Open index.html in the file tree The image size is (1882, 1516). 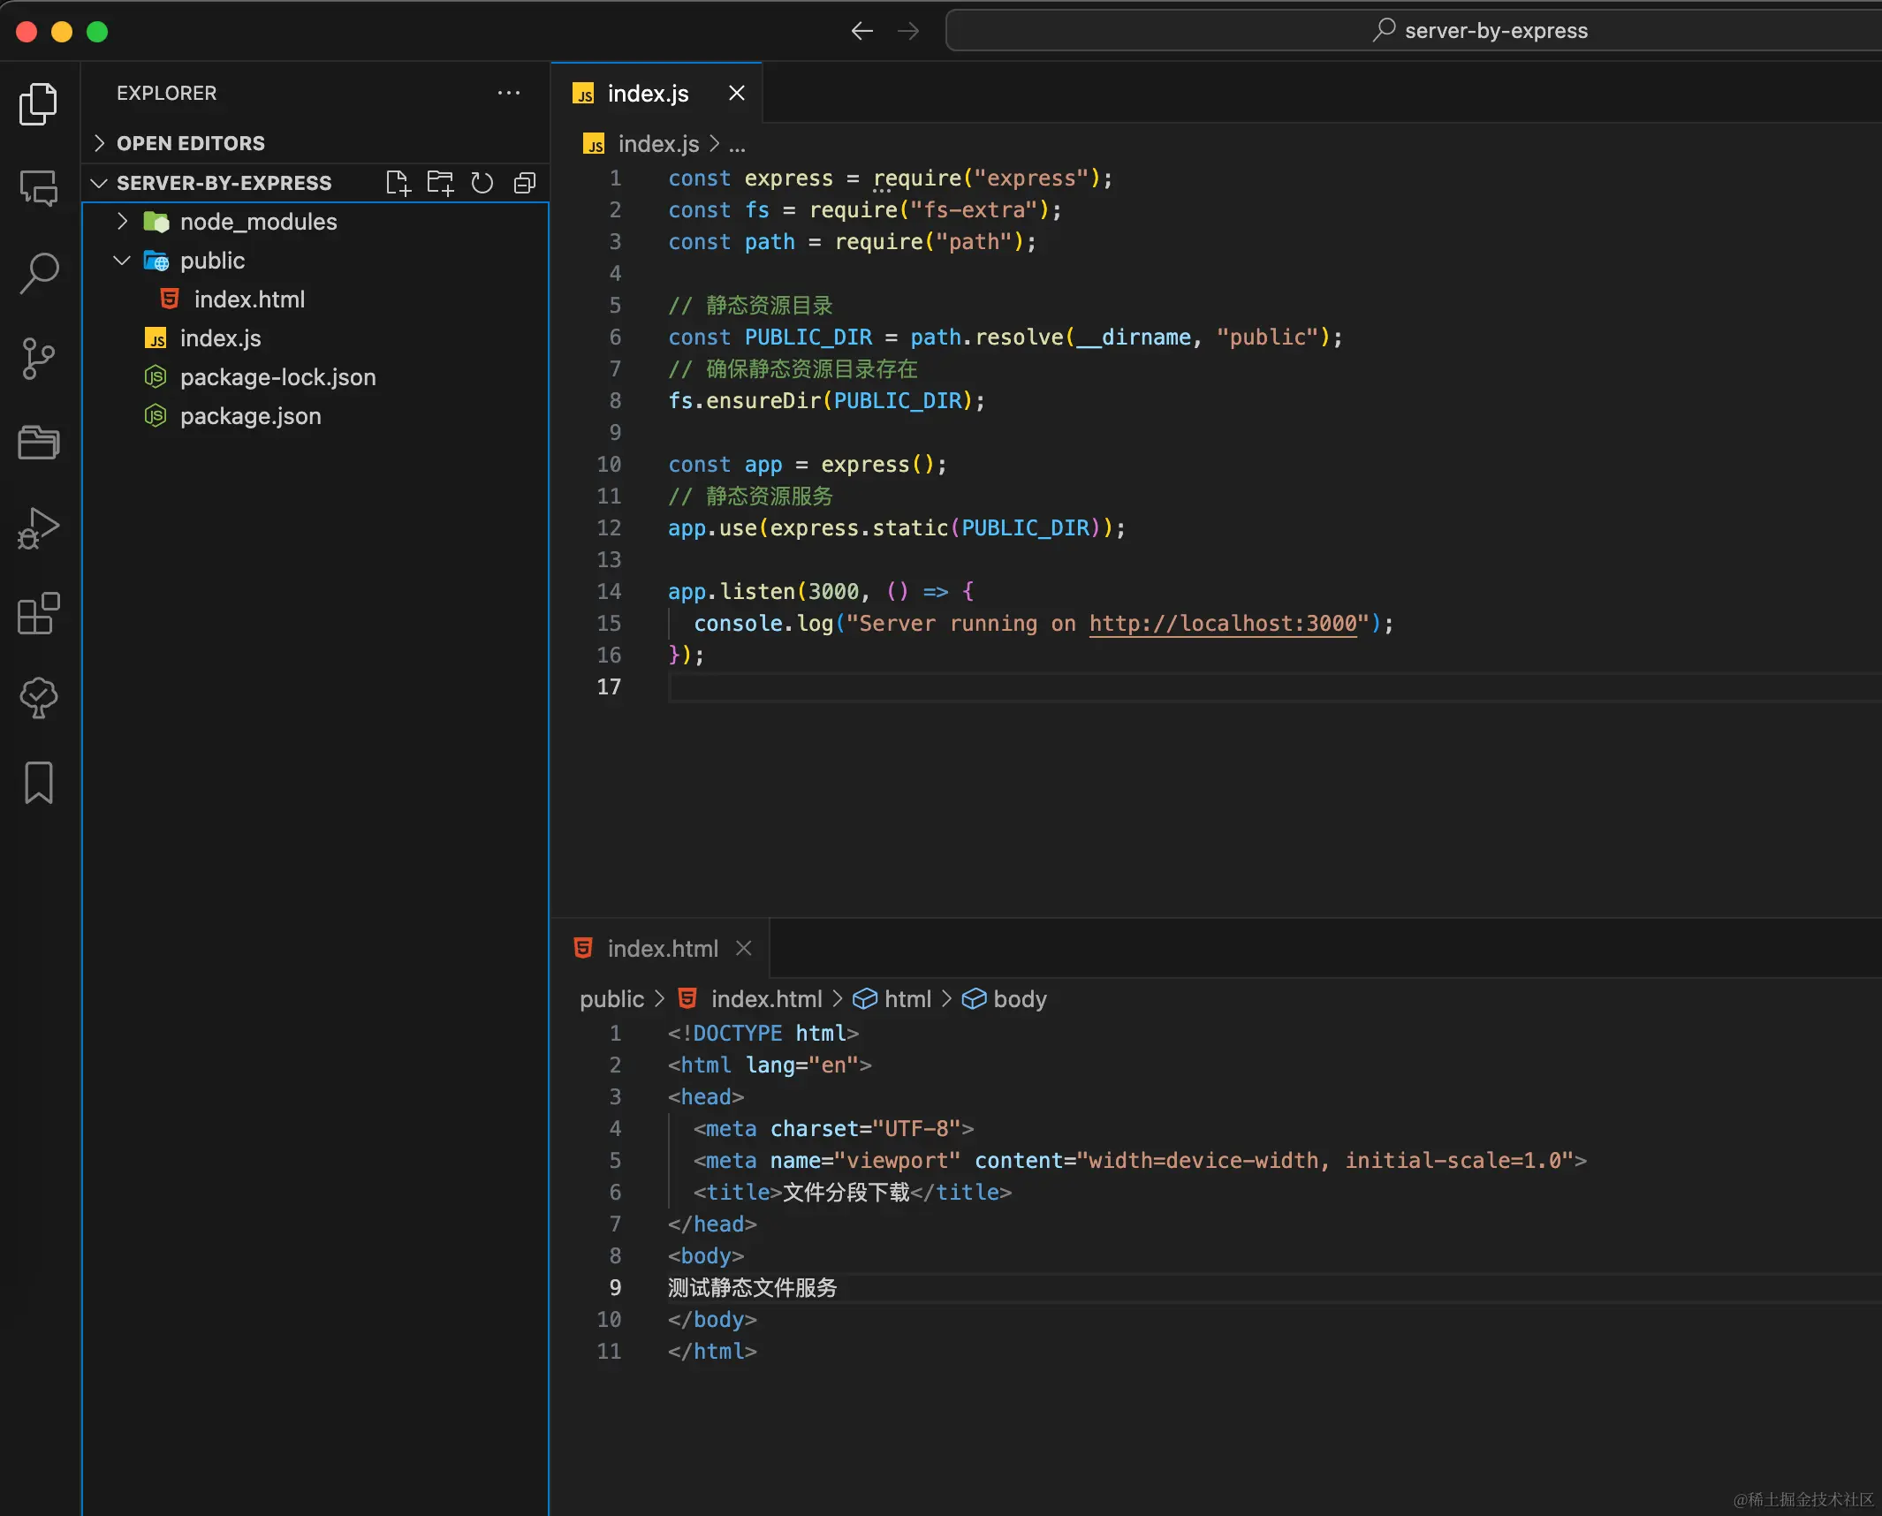(x=315, y=299)
